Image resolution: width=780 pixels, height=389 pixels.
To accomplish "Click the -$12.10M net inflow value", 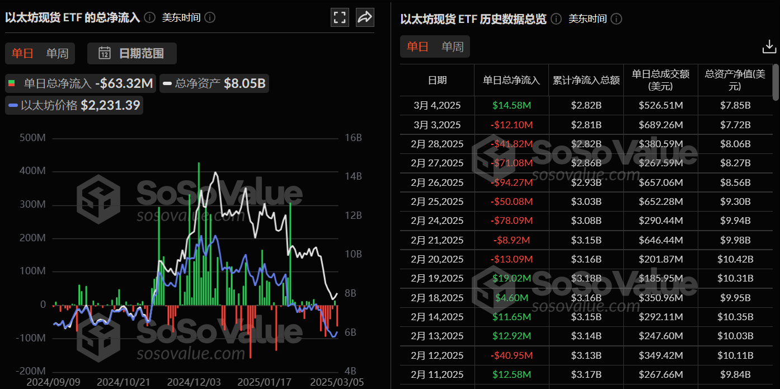I will [x=511, y=124].
